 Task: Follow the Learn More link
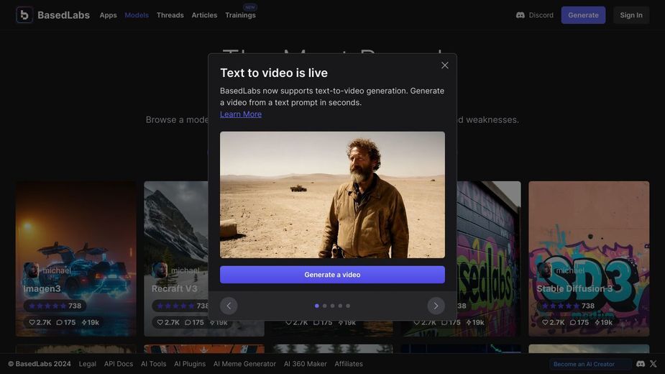[x=240, y=114]
